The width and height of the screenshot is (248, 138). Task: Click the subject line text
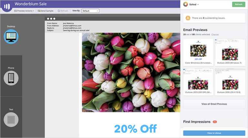[x=76, y=31]
